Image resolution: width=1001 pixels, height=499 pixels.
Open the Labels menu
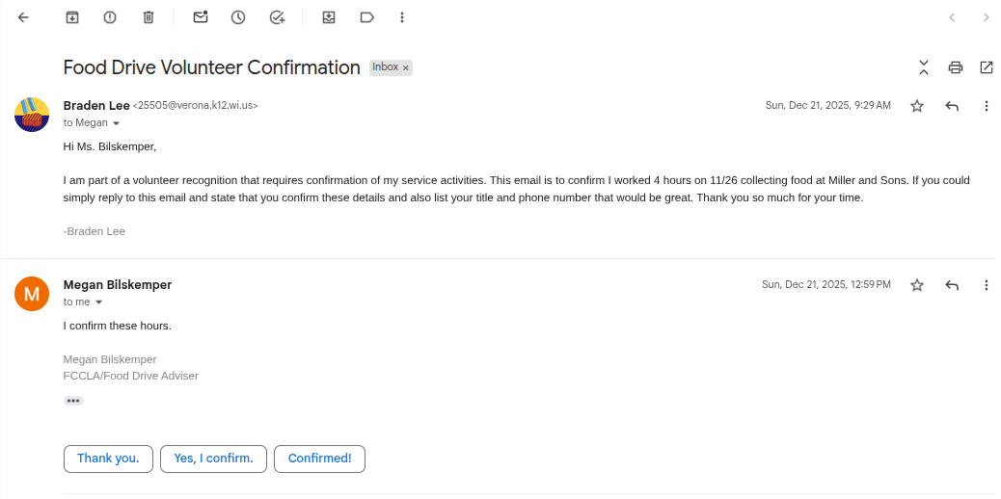pos(366,17)
